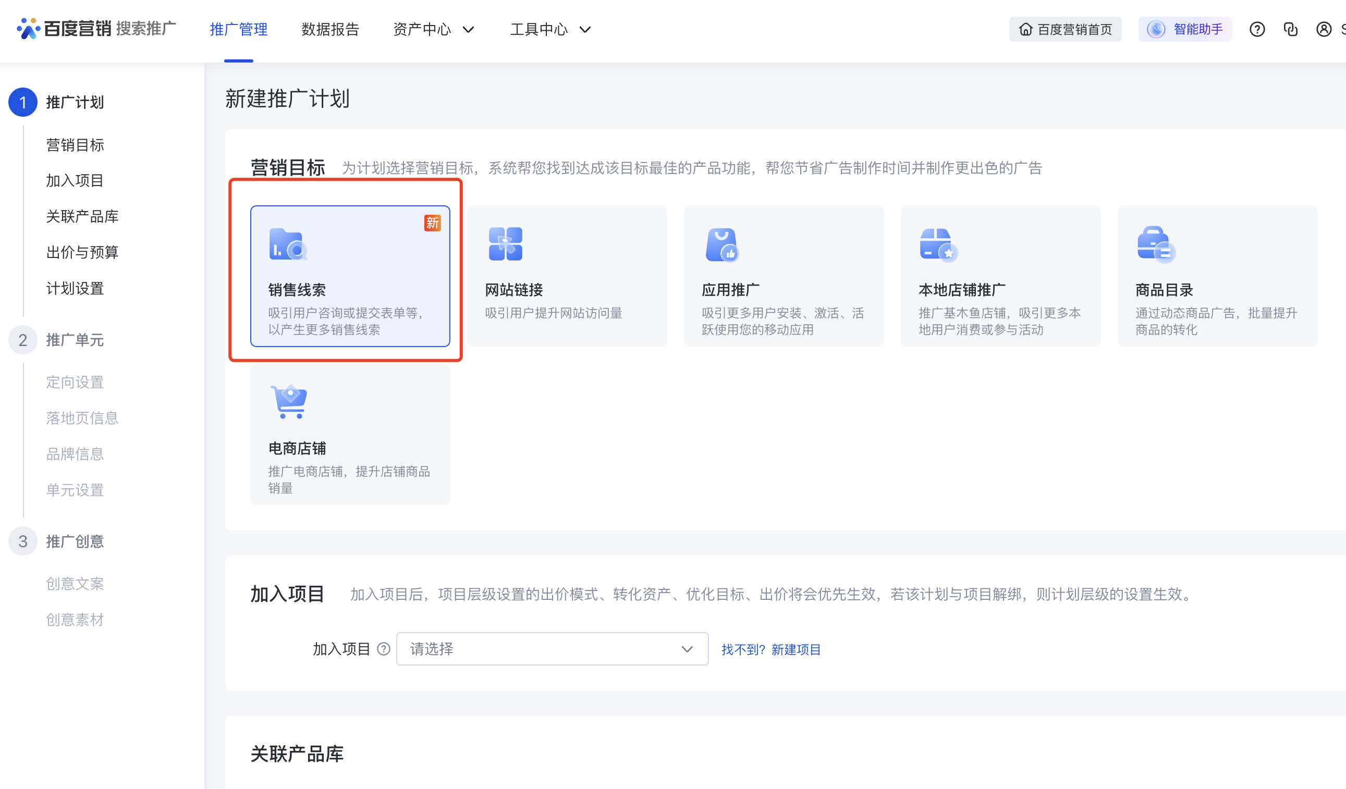Click the chevron arrow in 请选择 box
The image size is (1346, 789).
click(687, 650)
